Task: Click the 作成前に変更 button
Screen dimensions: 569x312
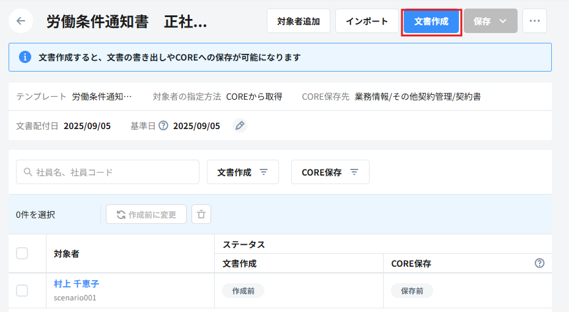Action: 146,215
